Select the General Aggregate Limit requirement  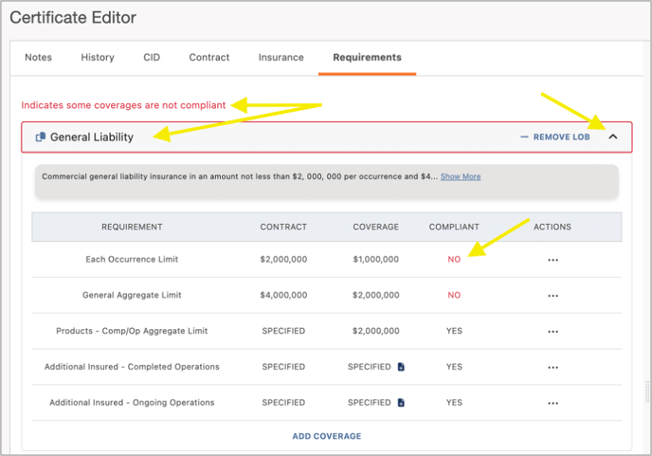tap(132, 295)
